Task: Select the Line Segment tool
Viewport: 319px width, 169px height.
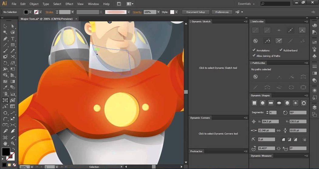Action: coord(5,45)
